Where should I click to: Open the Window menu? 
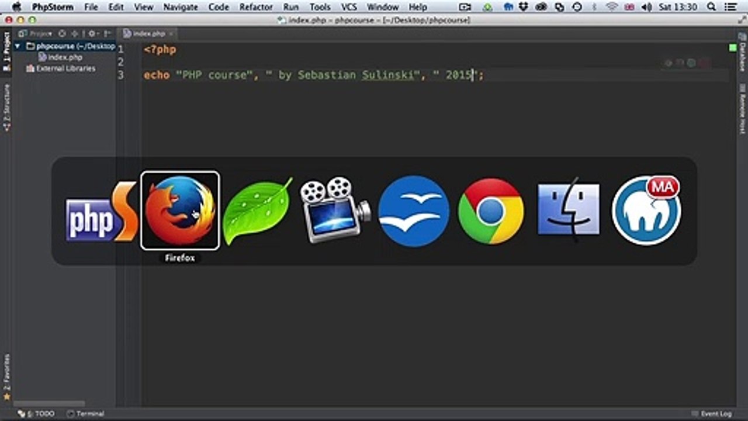coord(382,7)
